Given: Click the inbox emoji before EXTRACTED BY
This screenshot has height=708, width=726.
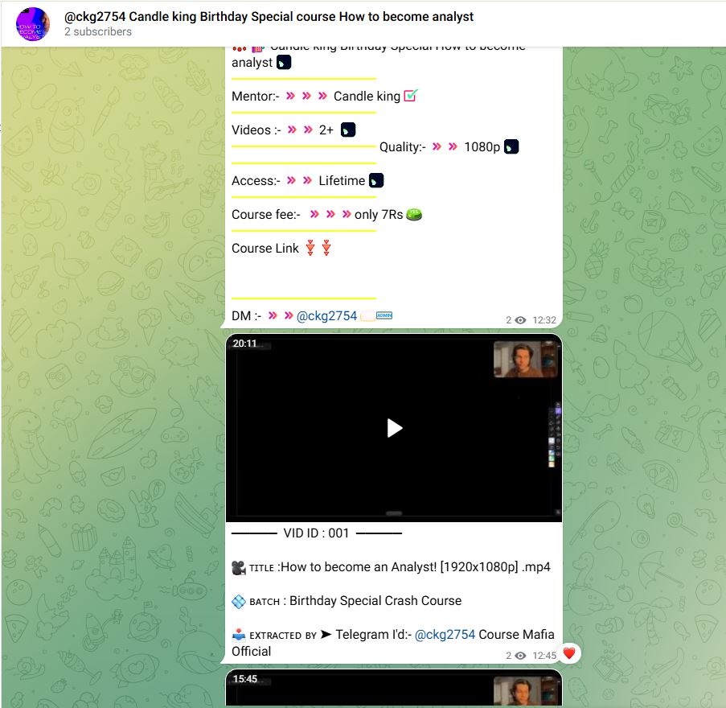Looking at the screenshot, I should (239, 634).
